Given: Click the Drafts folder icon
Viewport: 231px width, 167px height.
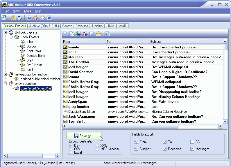Looking at the screenshot, I should [x=23, y=60].
